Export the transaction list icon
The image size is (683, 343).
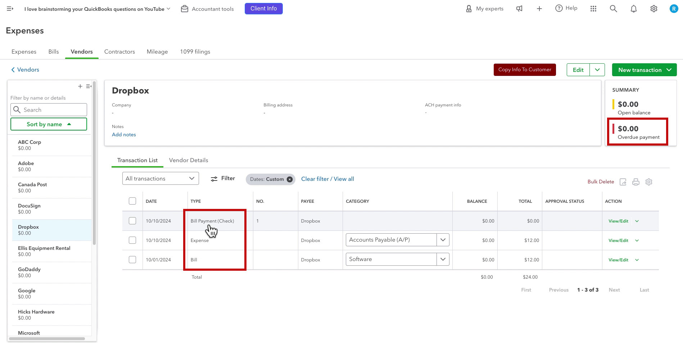[623, 182]
